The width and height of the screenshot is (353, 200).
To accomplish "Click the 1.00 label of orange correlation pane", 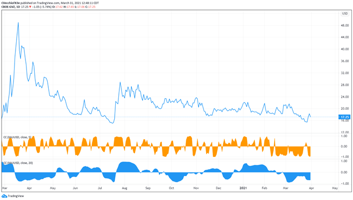I will coord(344,136).
